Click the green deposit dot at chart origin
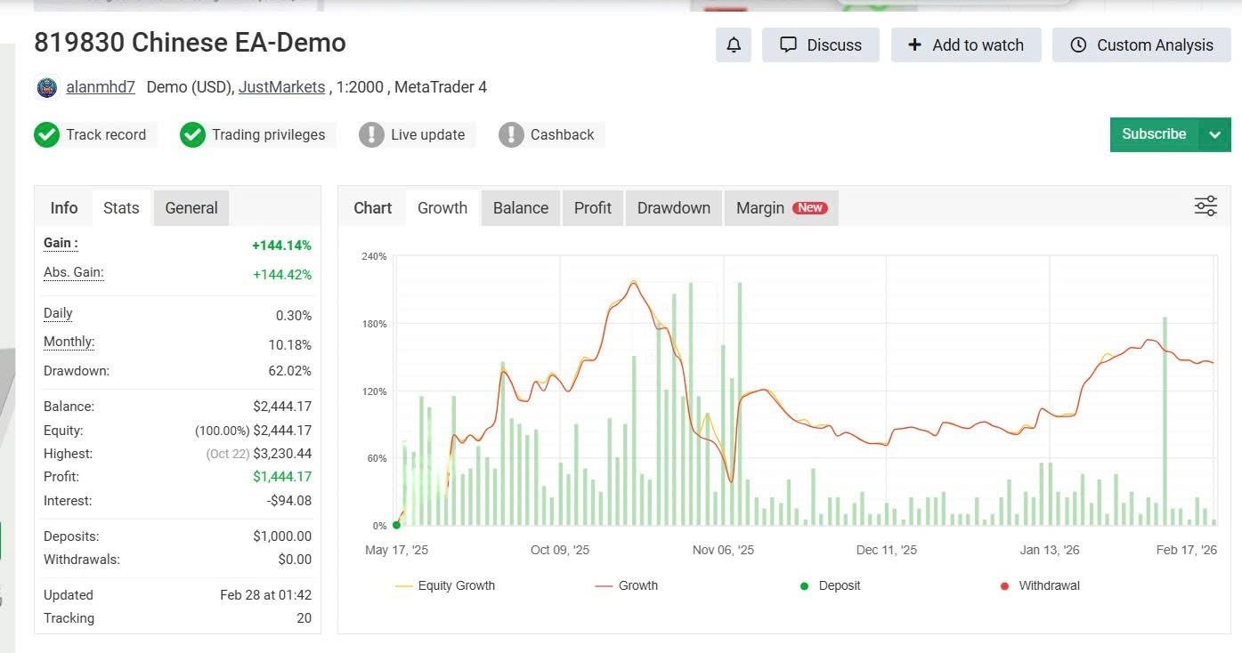1242x653 pixels. pos(396,525)
